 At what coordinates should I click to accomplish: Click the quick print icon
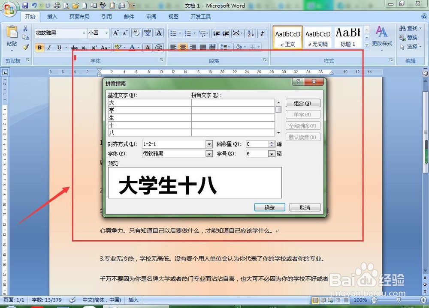click(57, 5)
